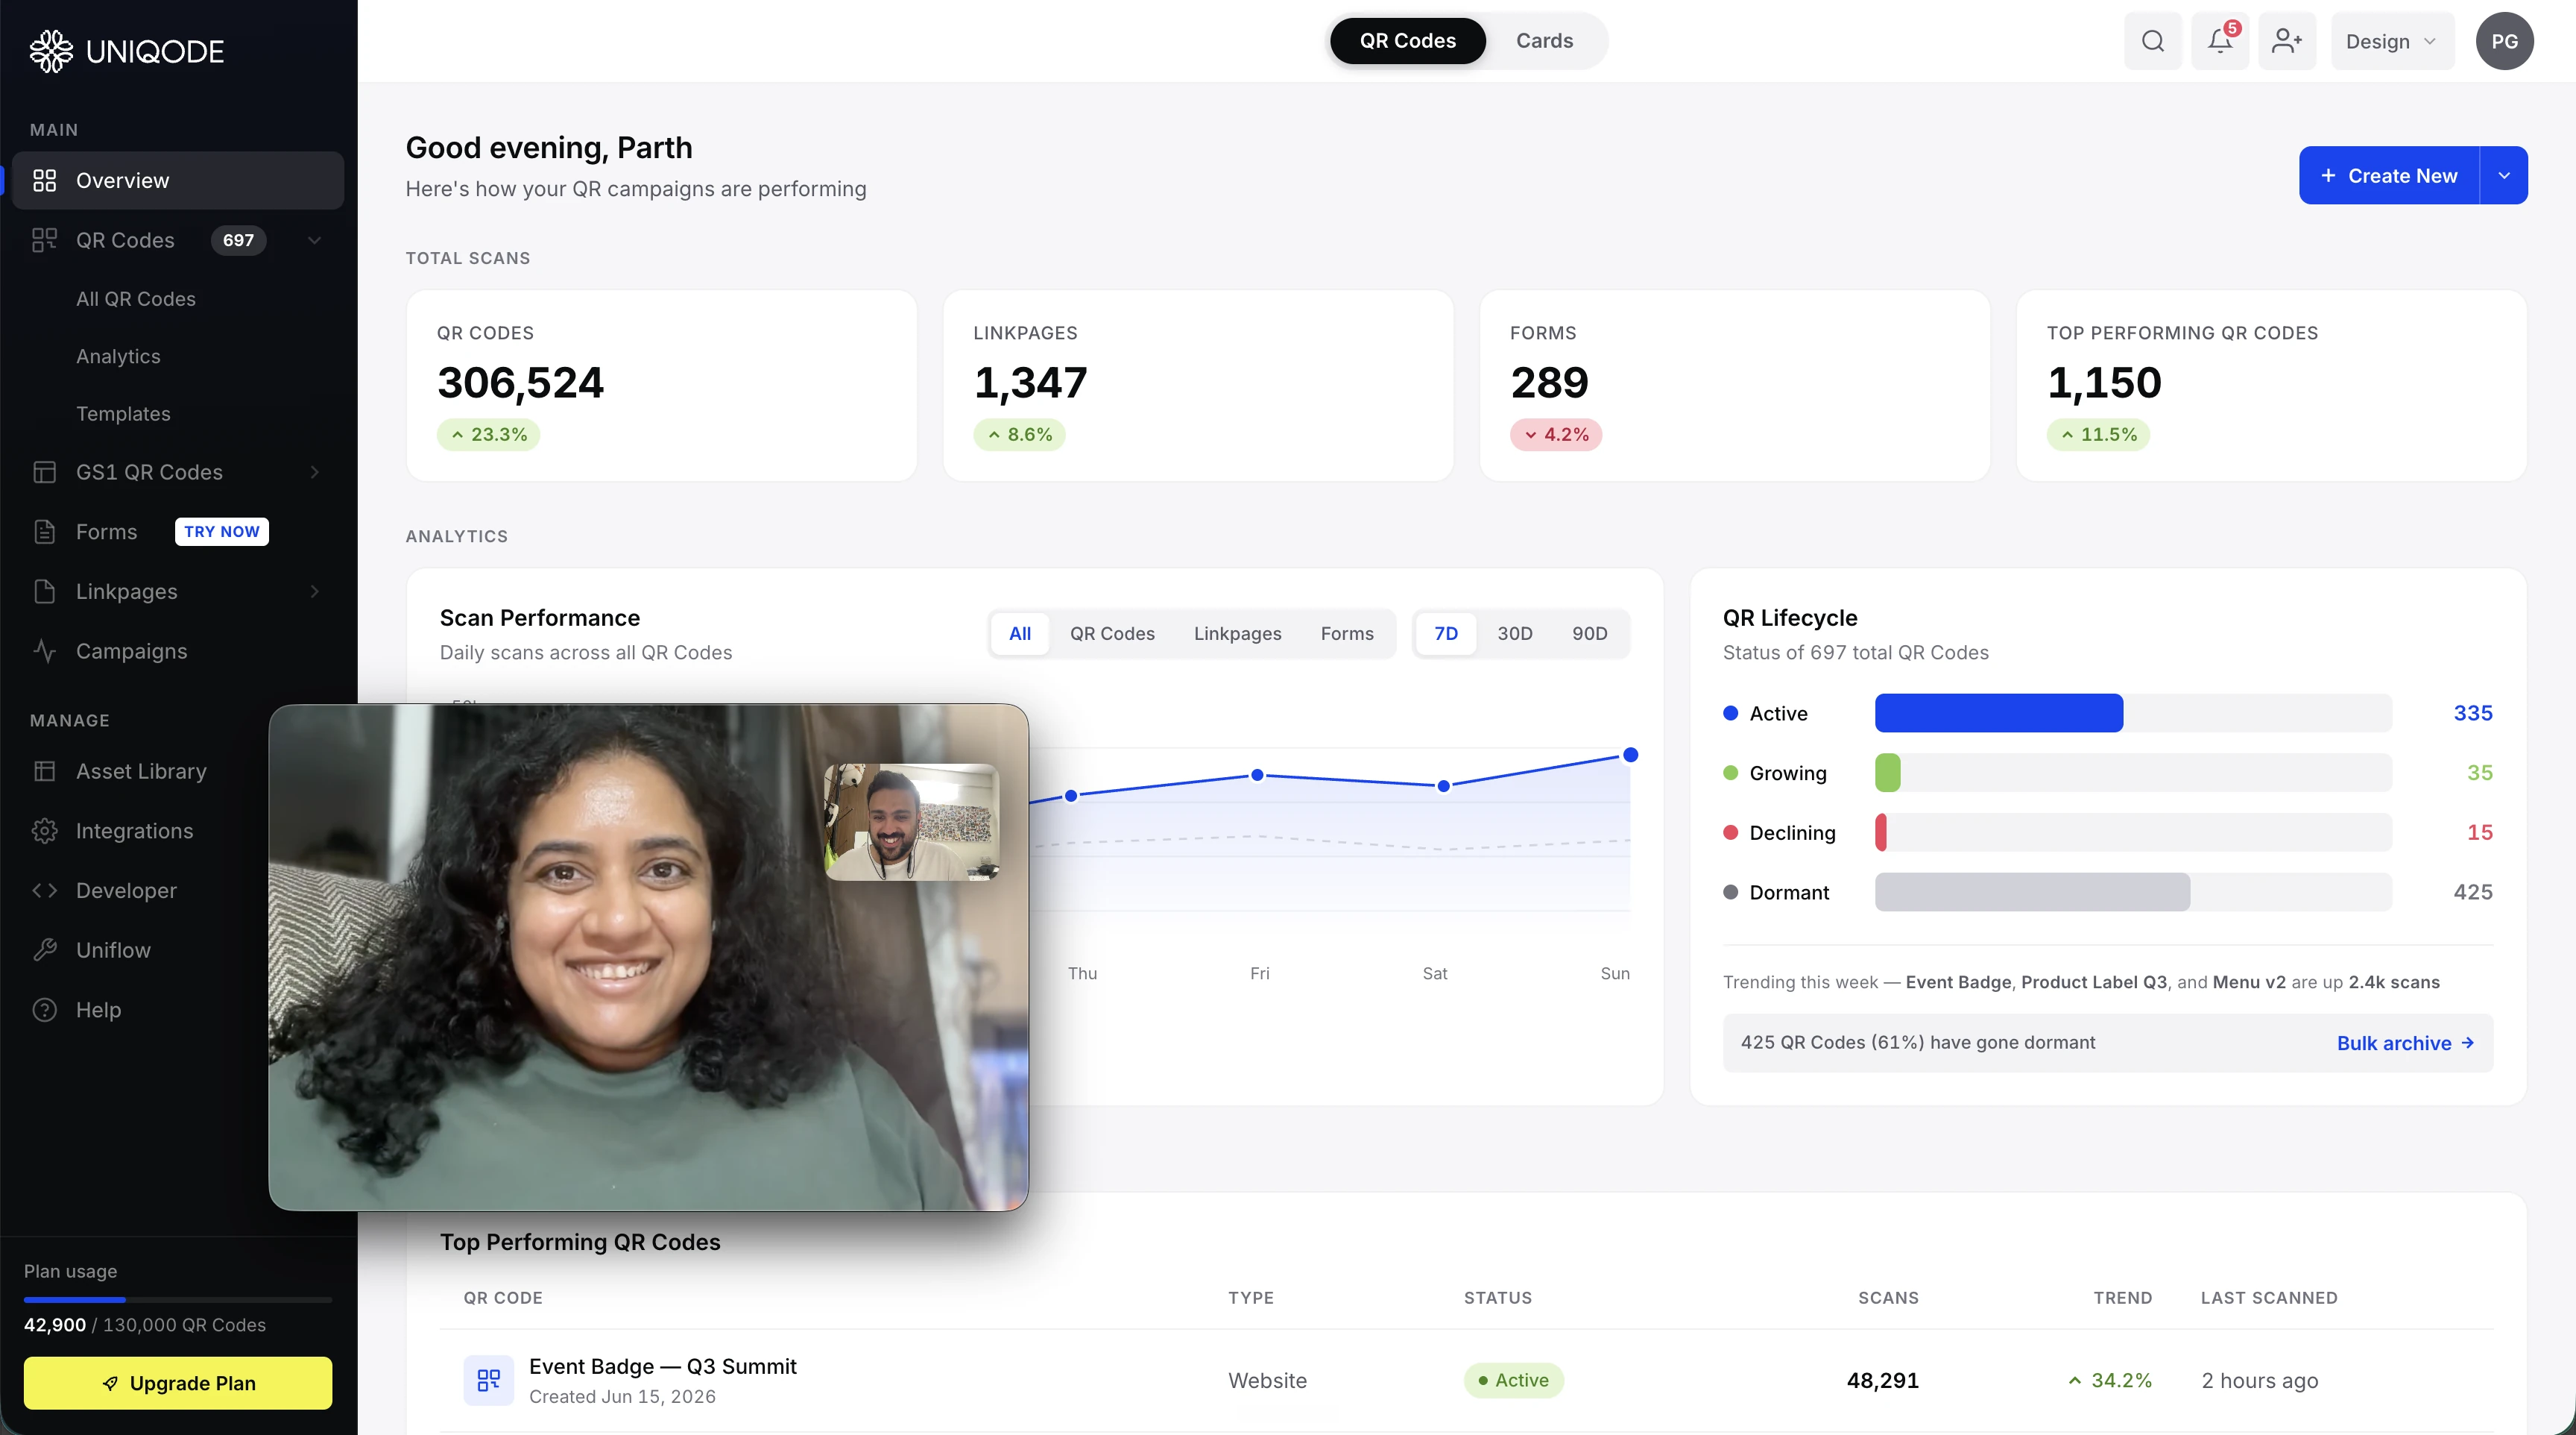Select the 7D time range
Screen dimensions: 2576x1435
1445,633
